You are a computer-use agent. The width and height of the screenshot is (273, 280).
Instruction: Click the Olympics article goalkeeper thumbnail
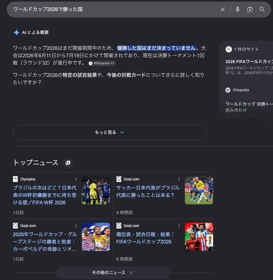click(96, 190)
